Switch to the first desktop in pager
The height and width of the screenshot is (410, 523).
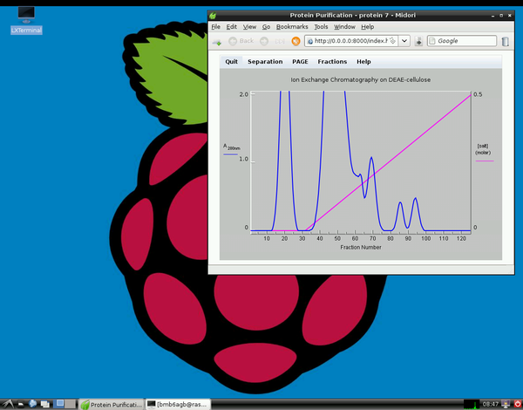(59, 404)
